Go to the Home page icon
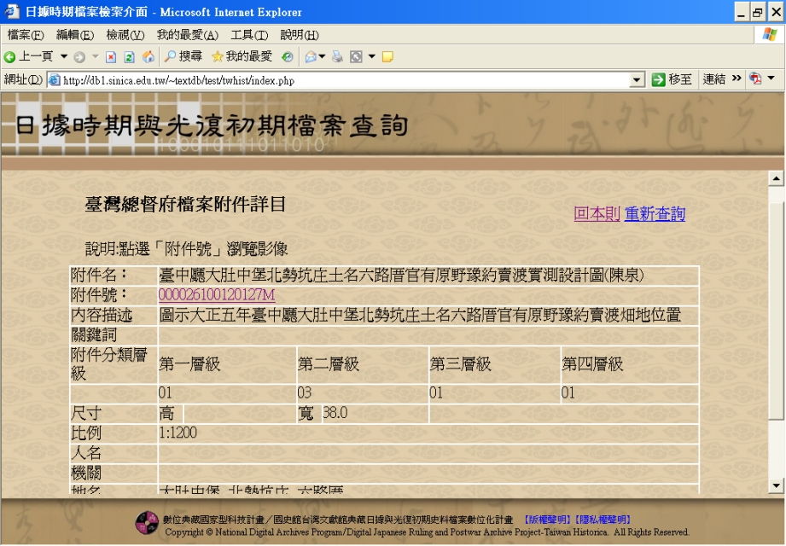Image resolution: width=786 pixels, height=546 pixels. [148, 57]
